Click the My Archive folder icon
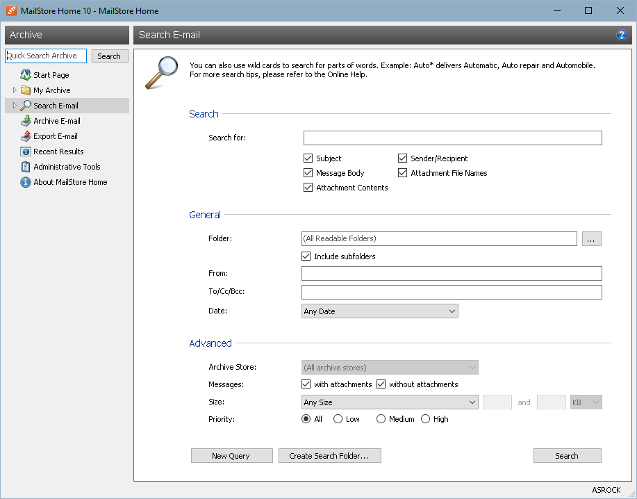The height and width of the screenshot is (499, 637). pyautogui.click(x=26, y=90)
